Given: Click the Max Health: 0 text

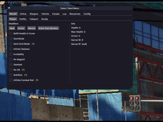Looking at the screenshot, I should (78, 32).
